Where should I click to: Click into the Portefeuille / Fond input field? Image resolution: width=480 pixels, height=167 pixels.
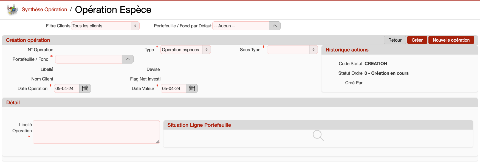(x=89, y=59)
